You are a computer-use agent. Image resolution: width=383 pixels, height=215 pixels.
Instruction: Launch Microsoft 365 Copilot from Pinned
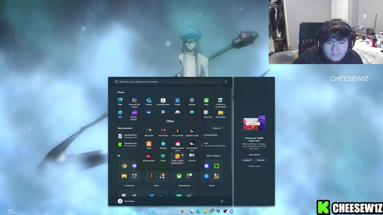[134, 103]
